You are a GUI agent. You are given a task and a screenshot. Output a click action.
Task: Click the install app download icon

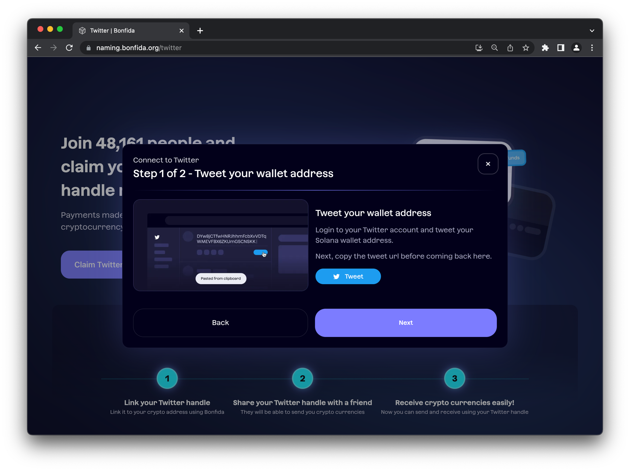tap(479, 48)
